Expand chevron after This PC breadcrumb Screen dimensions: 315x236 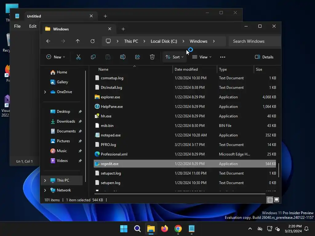144,41
